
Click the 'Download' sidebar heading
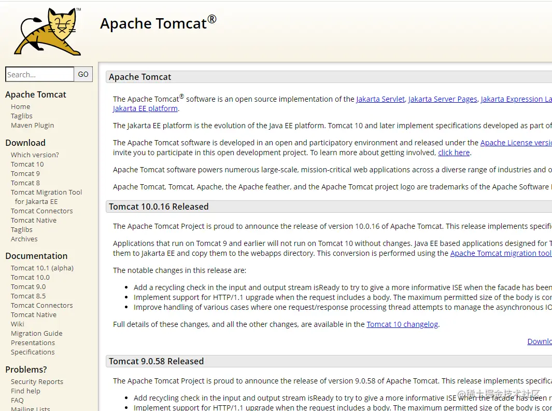pyautogui.click(x=25, y=143)
